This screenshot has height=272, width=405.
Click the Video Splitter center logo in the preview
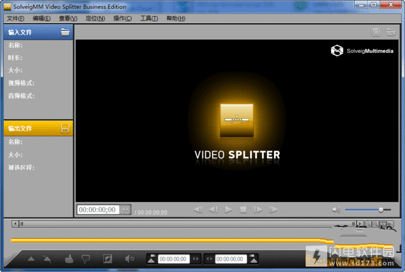(237, 120)
